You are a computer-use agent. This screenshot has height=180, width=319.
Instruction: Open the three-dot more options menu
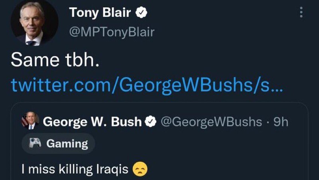pyautogui.click(x=301, y=12)
